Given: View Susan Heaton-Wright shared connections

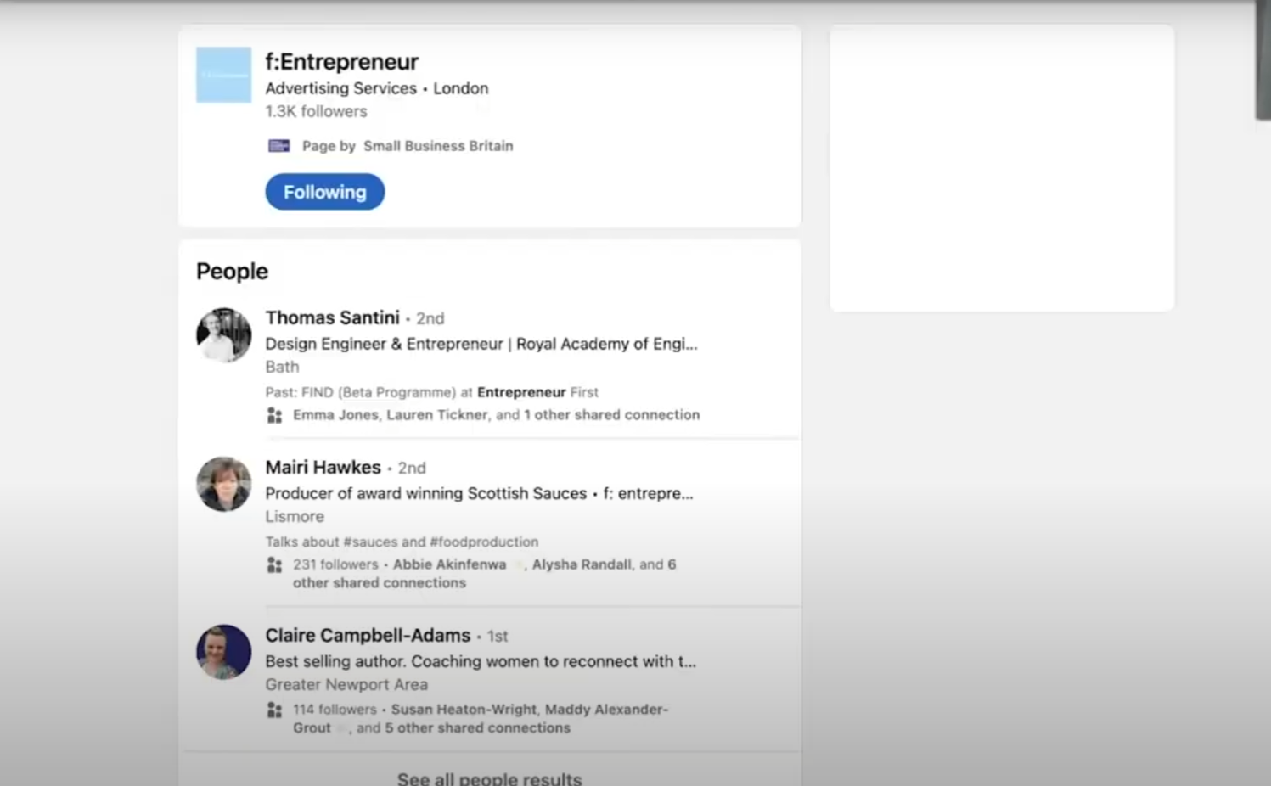Looking at the screenshot, I should pyautogui.click(x=481, y=718).
